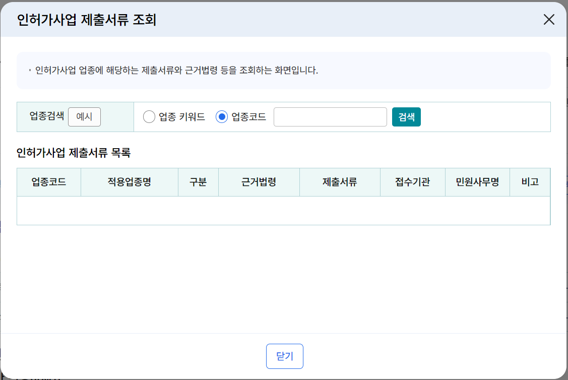Screen dimensions: 568x380
Task: Close the 인허가사업 제출서류 조회 dialog with X
Action: [549, 20]
